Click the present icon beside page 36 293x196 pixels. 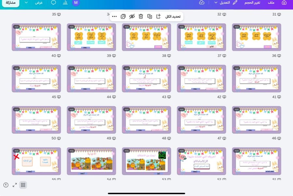(279, 56)
